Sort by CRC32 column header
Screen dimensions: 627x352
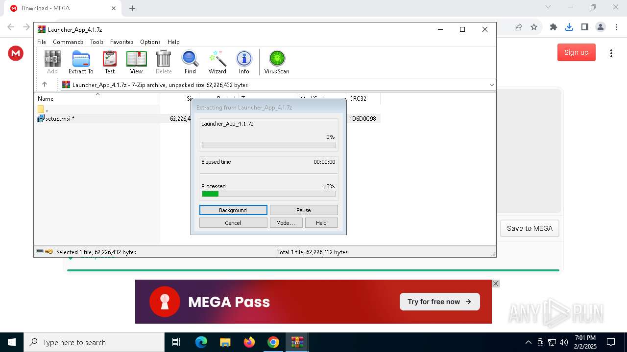click(x=363, y=98)
